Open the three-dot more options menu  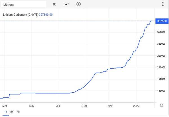(163, 4)
